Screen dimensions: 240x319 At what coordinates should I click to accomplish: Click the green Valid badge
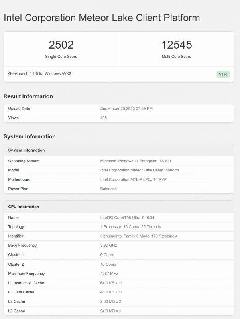coord(223,74)
